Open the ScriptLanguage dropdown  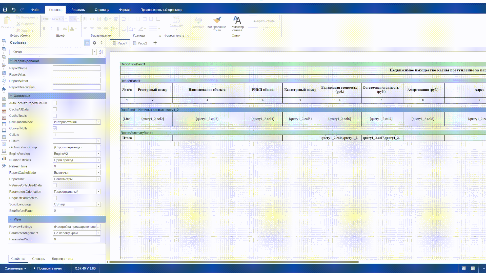[x=98, y=204]
